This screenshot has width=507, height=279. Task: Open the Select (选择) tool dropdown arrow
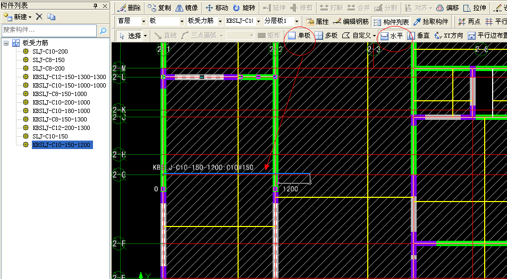146,36
